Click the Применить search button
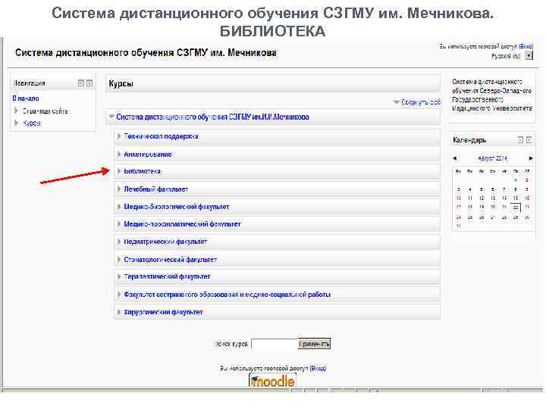Screen dimensions: 546x409 314,344
